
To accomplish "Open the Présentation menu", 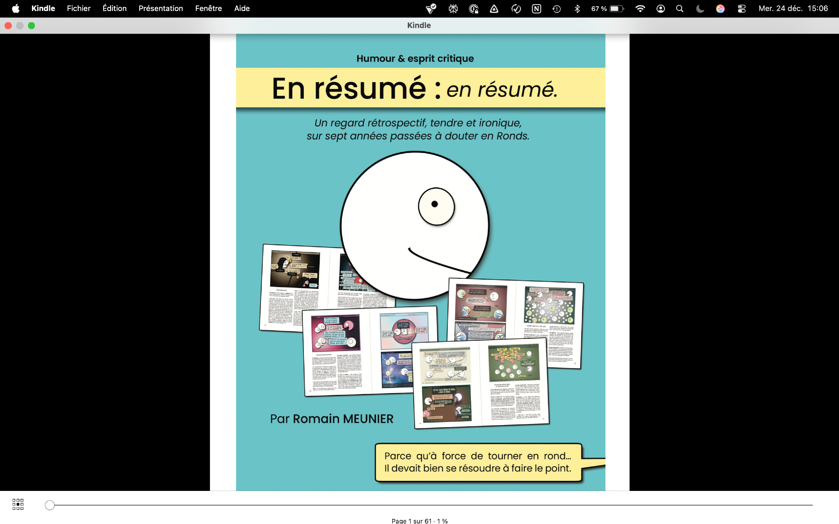I will (161, 8).
